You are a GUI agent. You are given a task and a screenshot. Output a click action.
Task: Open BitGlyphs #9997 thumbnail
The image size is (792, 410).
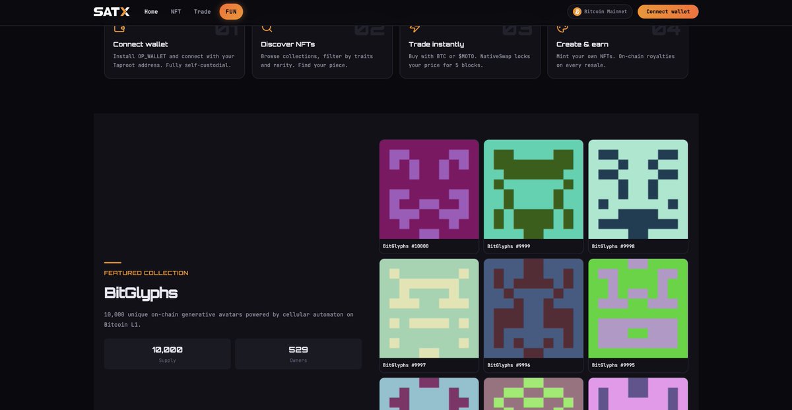coord(429,308)
